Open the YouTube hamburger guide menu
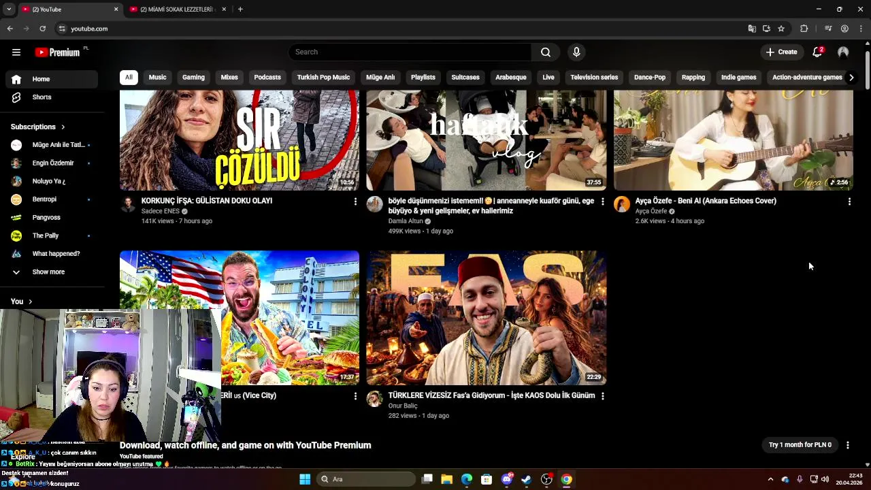871x490 pixels. tap(16, 52)
